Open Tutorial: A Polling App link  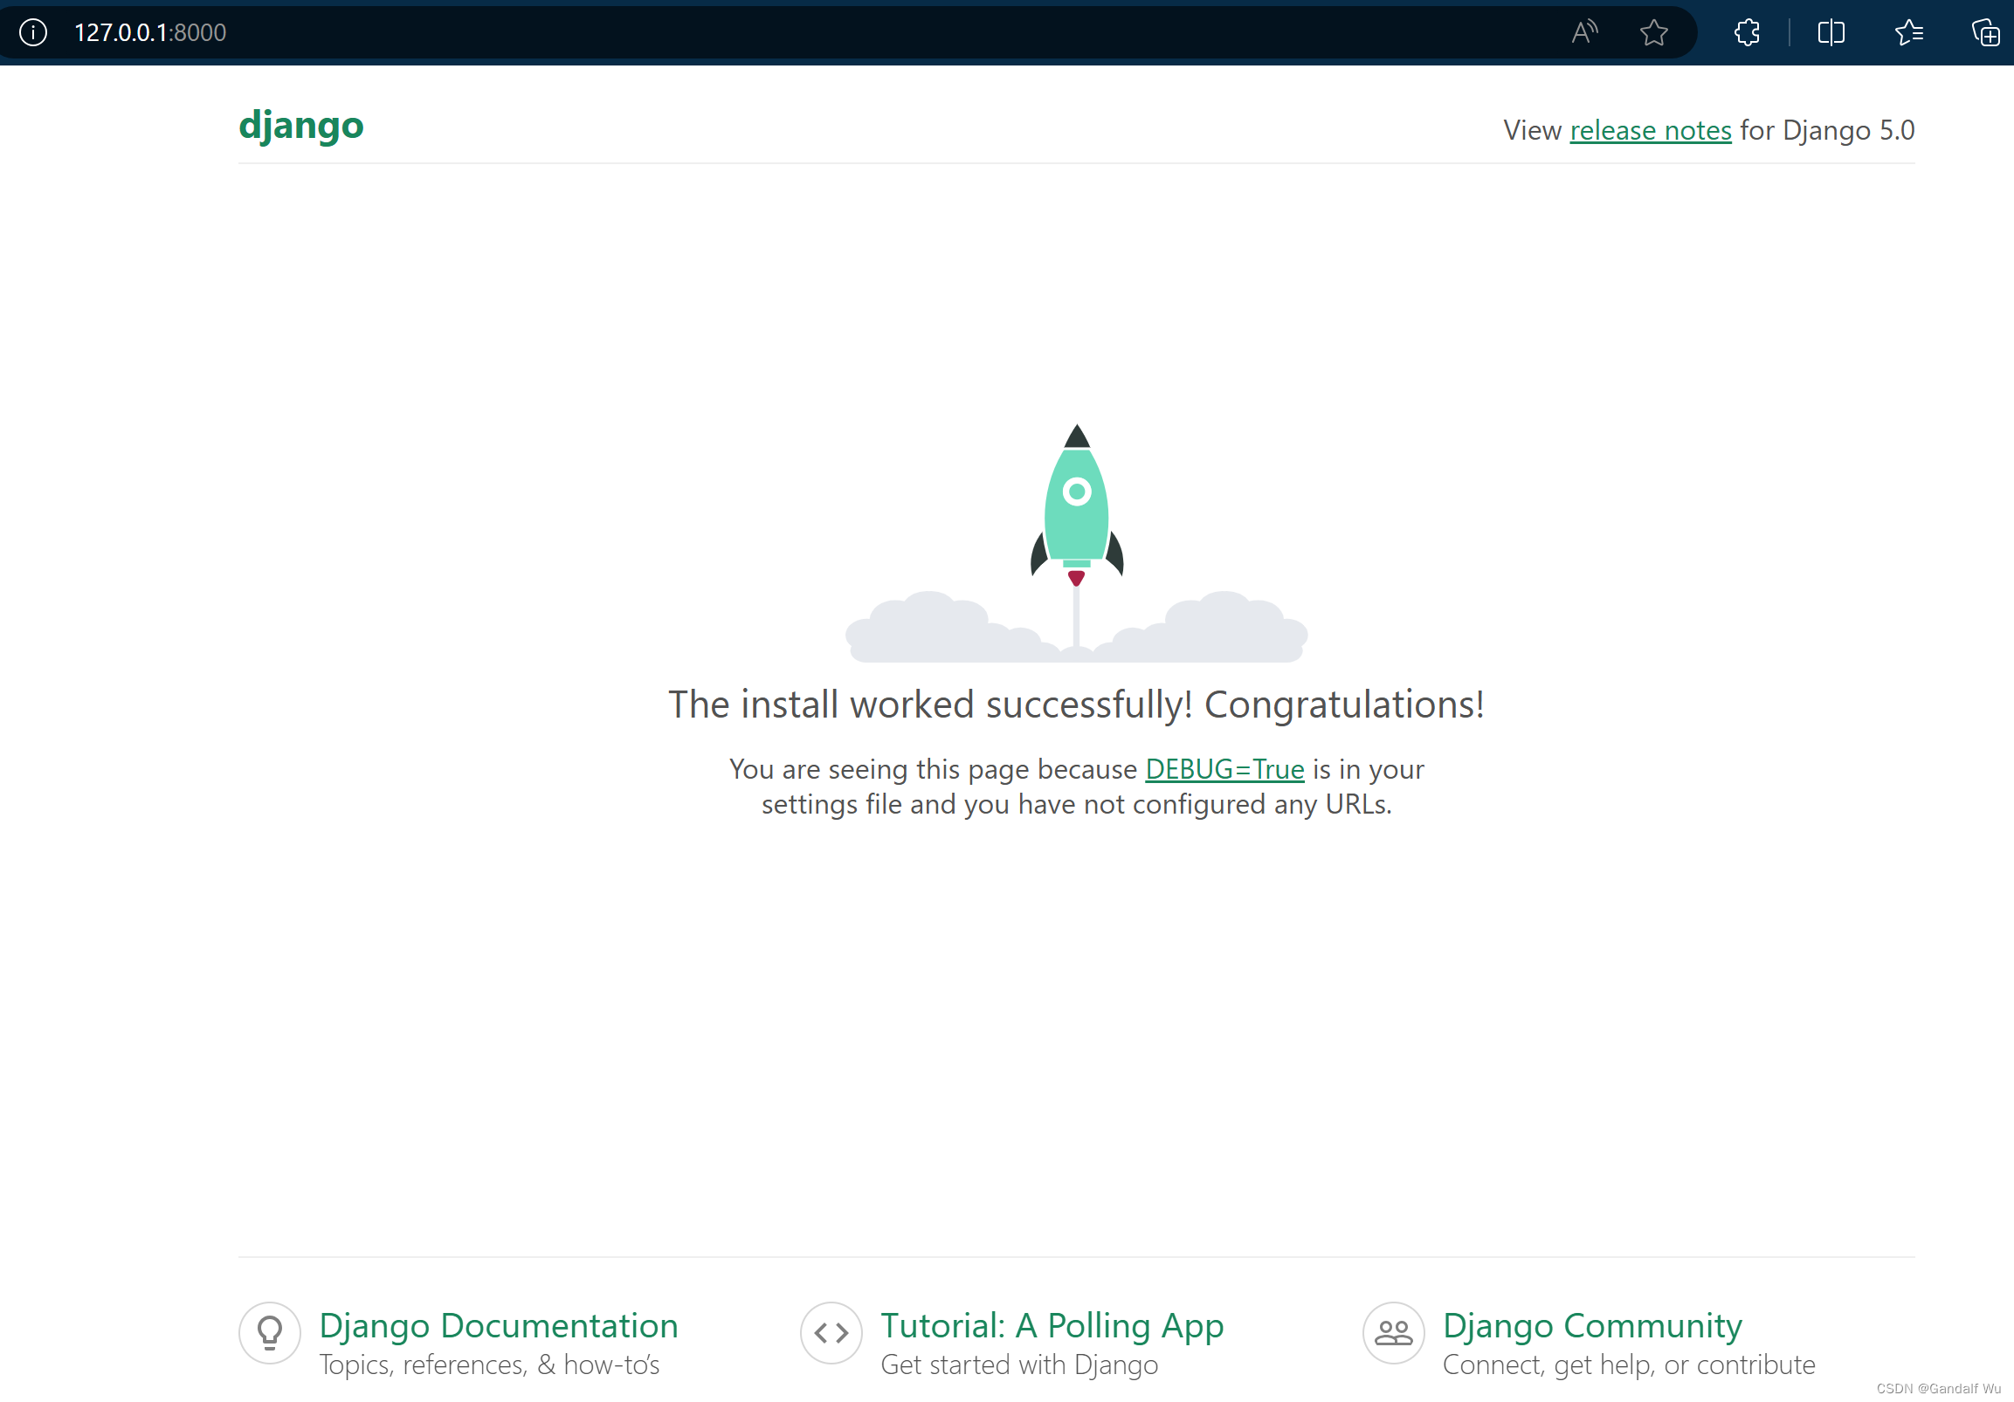point(1052,1325)
